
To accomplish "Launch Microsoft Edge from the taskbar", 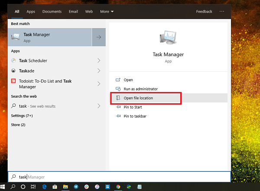I will [44, 187].
